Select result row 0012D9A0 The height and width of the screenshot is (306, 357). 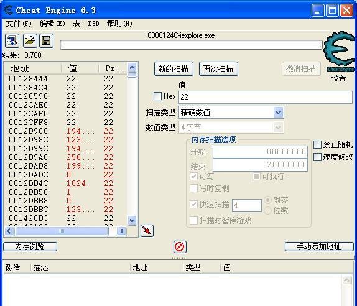[x=65, y=157]
